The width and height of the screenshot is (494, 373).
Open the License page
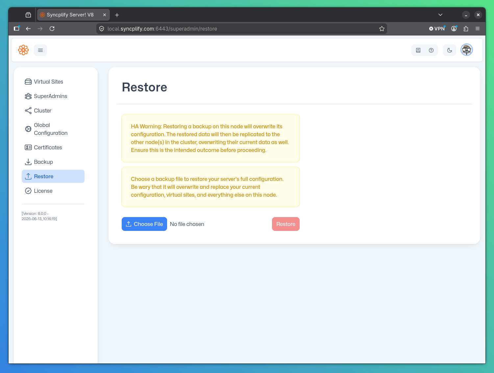tap(53, 191)
